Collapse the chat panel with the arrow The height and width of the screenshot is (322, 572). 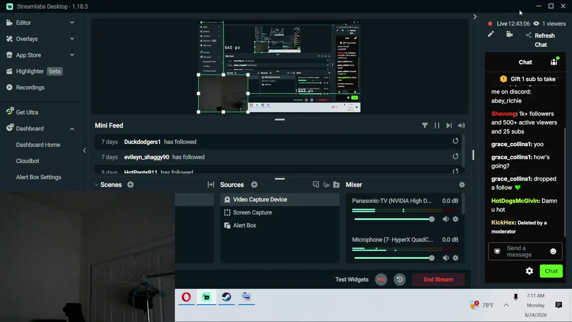[x=475, y=17]
